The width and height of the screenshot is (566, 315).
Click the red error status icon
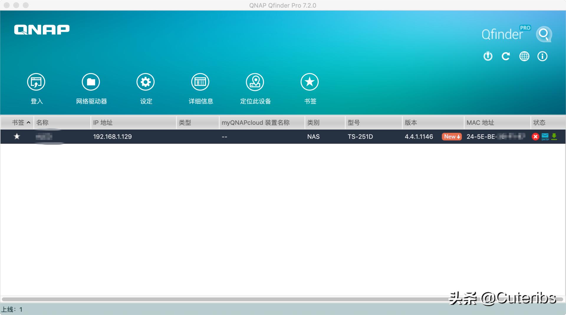536,136
